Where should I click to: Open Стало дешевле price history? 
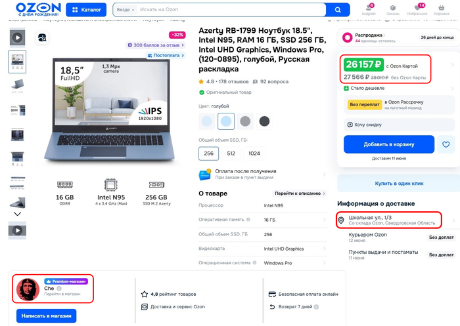(398, 88)
